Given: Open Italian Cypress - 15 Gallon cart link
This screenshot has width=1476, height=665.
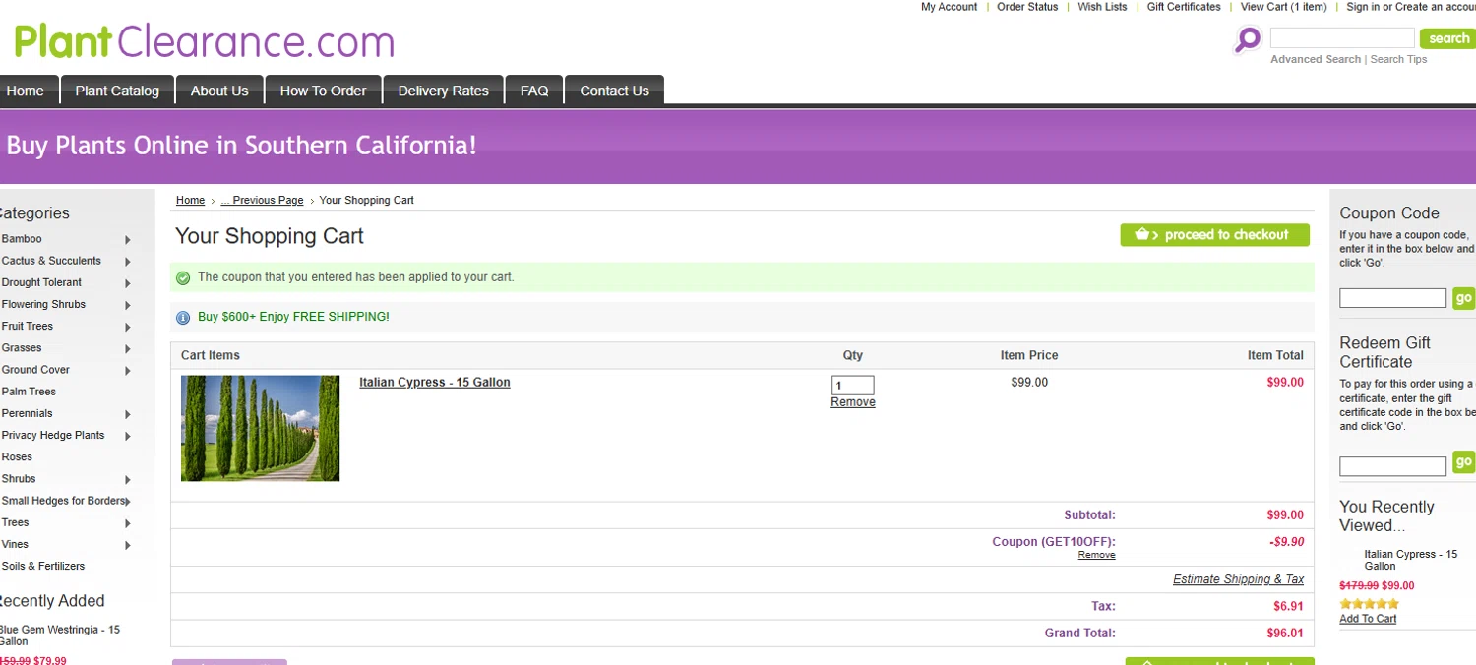Looking at the screenshot, I should [434, 383].
